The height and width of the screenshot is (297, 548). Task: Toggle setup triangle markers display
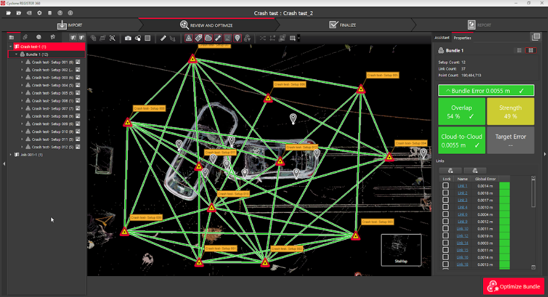189,38
